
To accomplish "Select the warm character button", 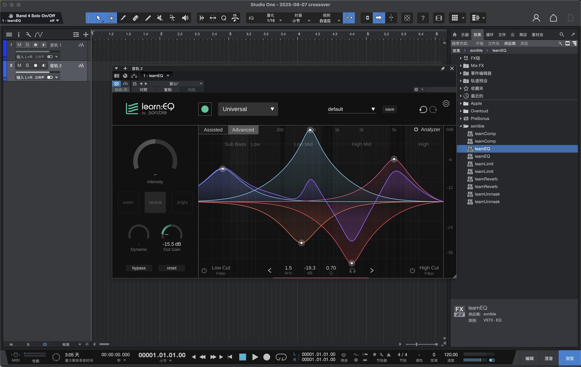I will point(128,202).
